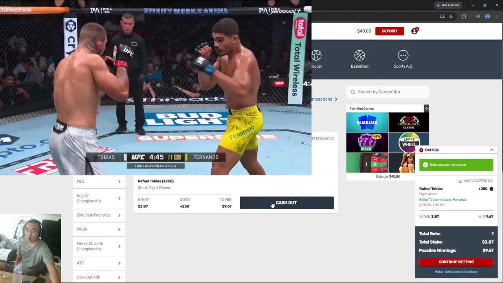The height and width of the screenshot is (283, 503).
Task: Open the Basketball sports category
Action: 360,59
